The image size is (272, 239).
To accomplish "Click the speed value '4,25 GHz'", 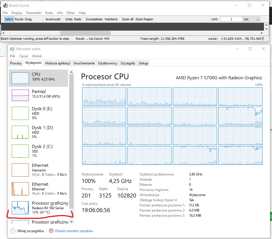I will point(120,181).
